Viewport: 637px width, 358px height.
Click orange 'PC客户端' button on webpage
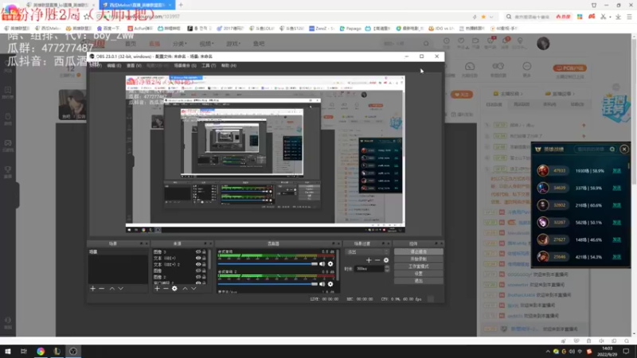(x=569, y=68)
